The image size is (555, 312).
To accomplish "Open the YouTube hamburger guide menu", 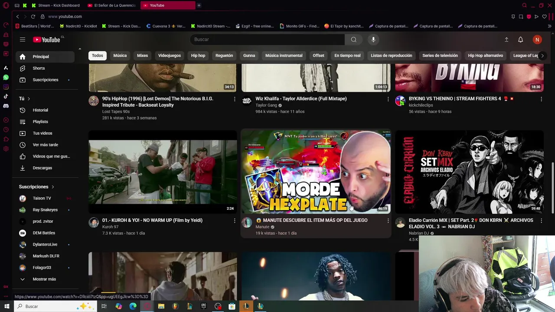I will click(x=23, y=39).
